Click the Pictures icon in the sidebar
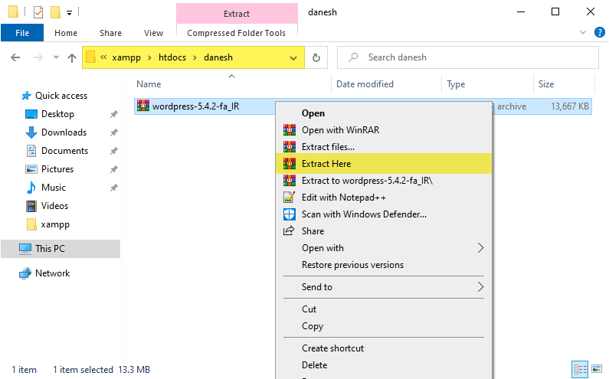The width and height of the screenshot is (609, 379). (x=31, y=169)
